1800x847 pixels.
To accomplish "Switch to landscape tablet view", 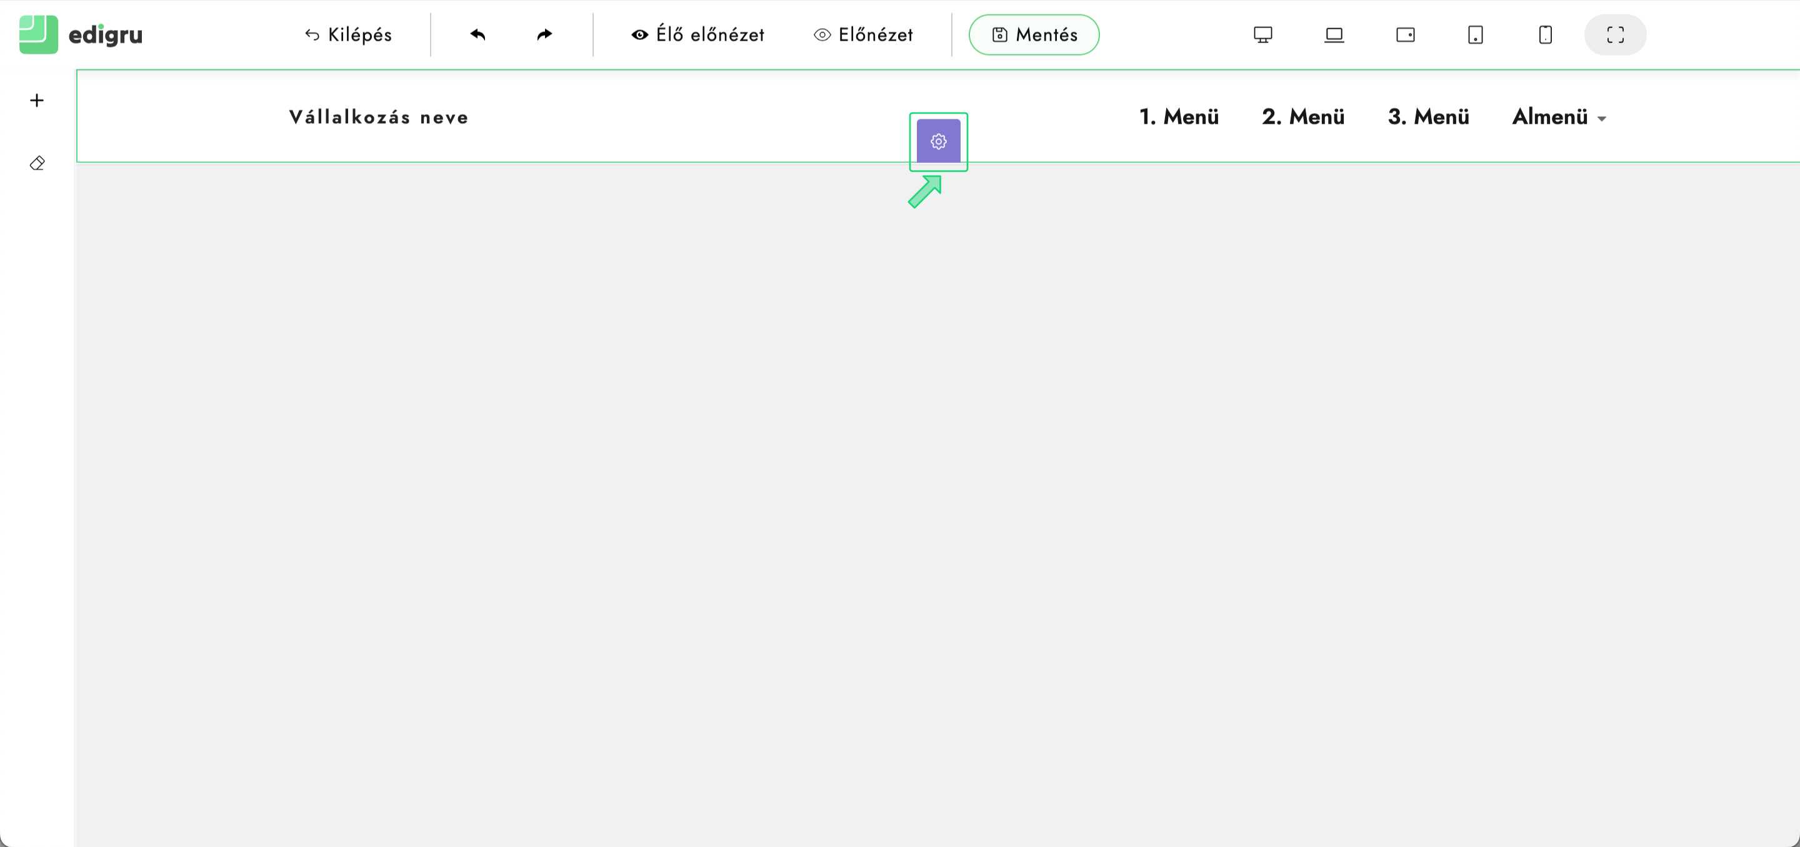I will 1405,34.
